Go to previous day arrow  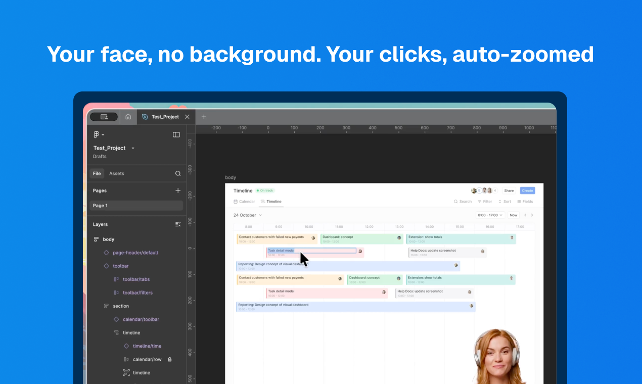(525, 215)
